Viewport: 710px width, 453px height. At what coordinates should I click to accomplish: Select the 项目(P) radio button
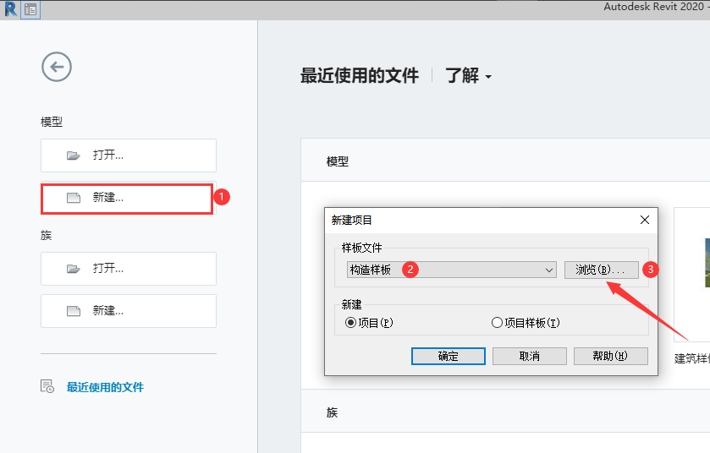coord(350,323)
